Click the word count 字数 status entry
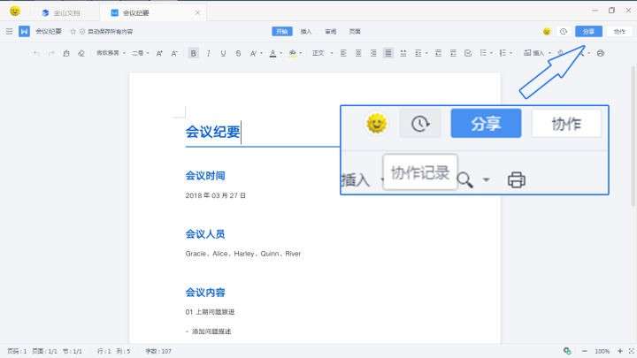Screen dimensions: 637x358 tap(158, 351)
